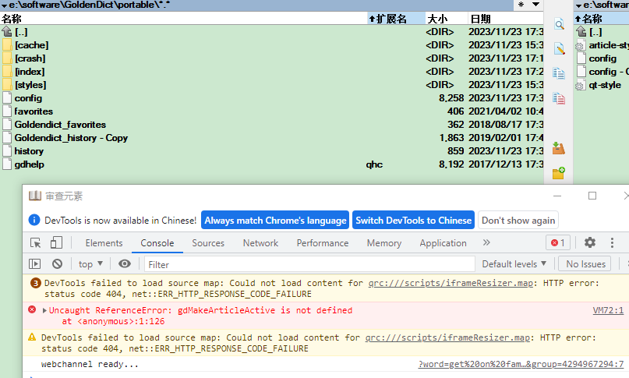Open the top JavaScript context dropdown
This screenshot has width=629, height=378.
tap(90, 263)
